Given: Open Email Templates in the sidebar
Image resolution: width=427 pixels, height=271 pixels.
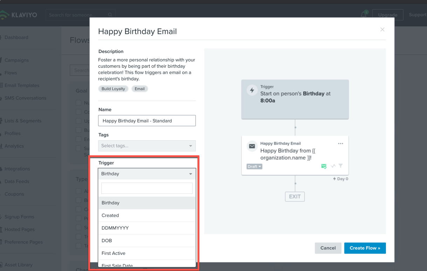Looking at the screenshot, I should pos(22,86).
